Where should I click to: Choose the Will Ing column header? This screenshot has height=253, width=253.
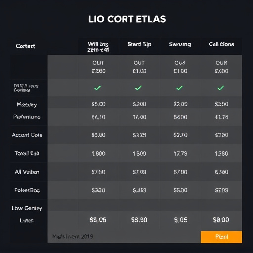[x=98, y=47]
